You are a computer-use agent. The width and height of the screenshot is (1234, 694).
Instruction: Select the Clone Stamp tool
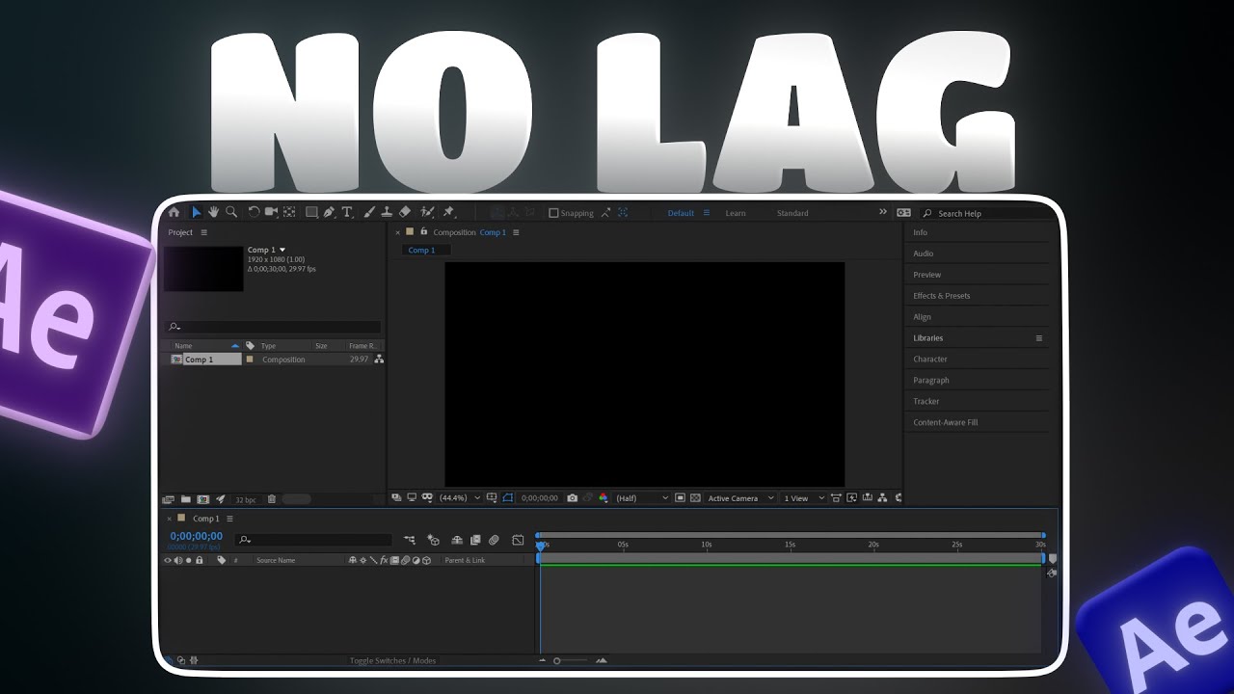click(387, 212)
